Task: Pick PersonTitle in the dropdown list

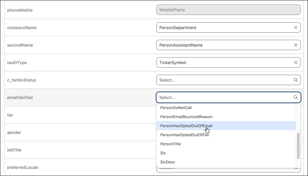Action: [x=226, y=144]
